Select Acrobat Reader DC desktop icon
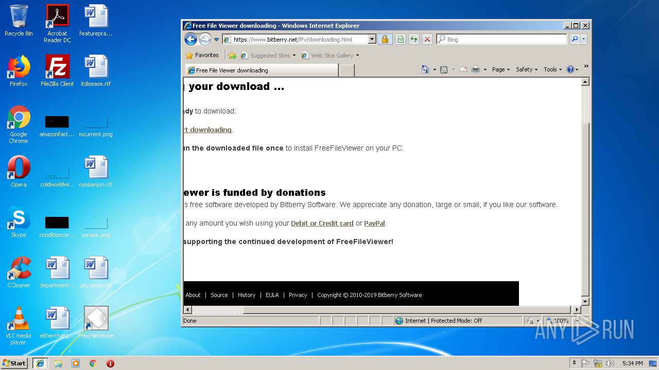Viewport: 659px width, 370px height. click(57, 24)
